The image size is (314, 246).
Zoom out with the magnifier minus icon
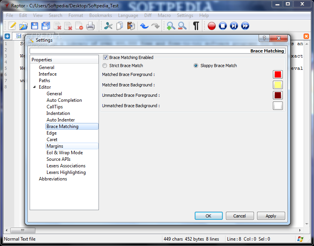(182, 26)
